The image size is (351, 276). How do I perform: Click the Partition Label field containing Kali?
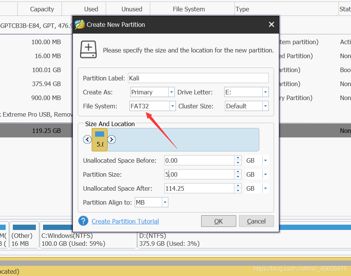click(x=198, y=78)
